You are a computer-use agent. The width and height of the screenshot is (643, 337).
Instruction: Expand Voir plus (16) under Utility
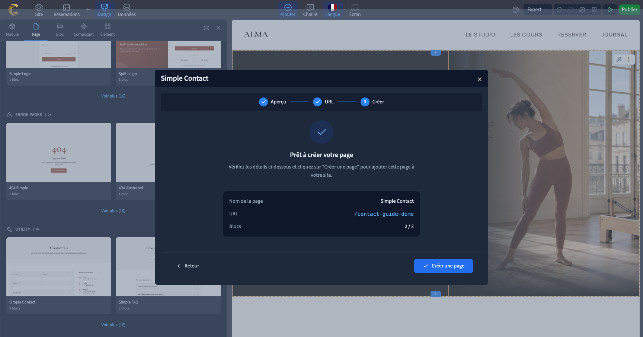click(113, 325)
